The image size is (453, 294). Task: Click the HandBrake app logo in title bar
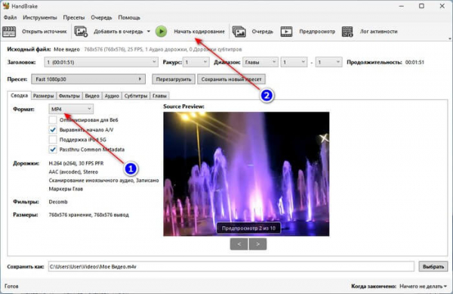point(6,6)
